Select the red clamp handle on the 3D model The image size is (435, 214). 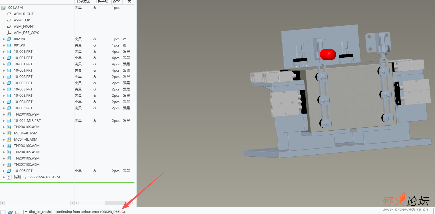(x=328, y=54)
